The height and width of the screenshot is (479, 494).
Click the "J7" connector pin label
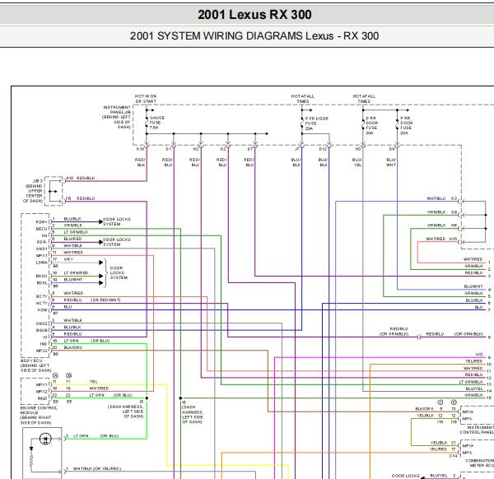[x=296, y=149]
